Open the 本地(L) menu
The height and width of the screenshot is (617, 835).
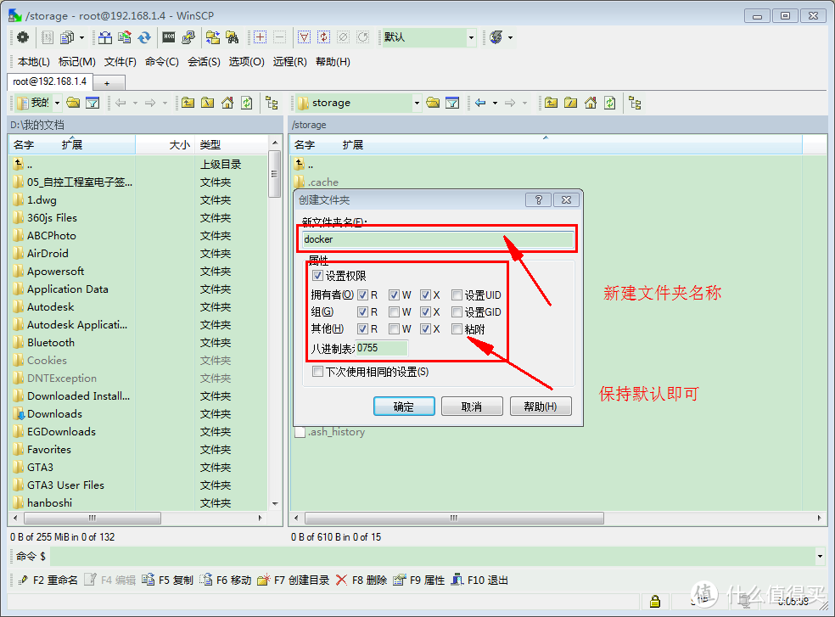coord(34,62)
